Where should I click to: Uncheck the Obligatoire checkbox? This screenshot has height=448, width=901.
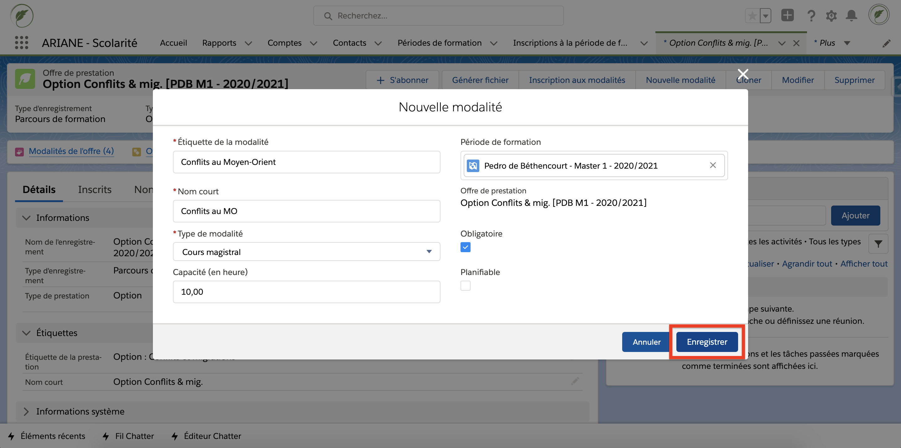tap(465, 247)
